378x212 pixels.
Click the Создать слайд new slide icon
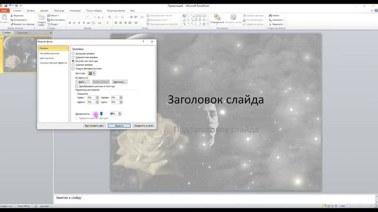pos(41,17)
